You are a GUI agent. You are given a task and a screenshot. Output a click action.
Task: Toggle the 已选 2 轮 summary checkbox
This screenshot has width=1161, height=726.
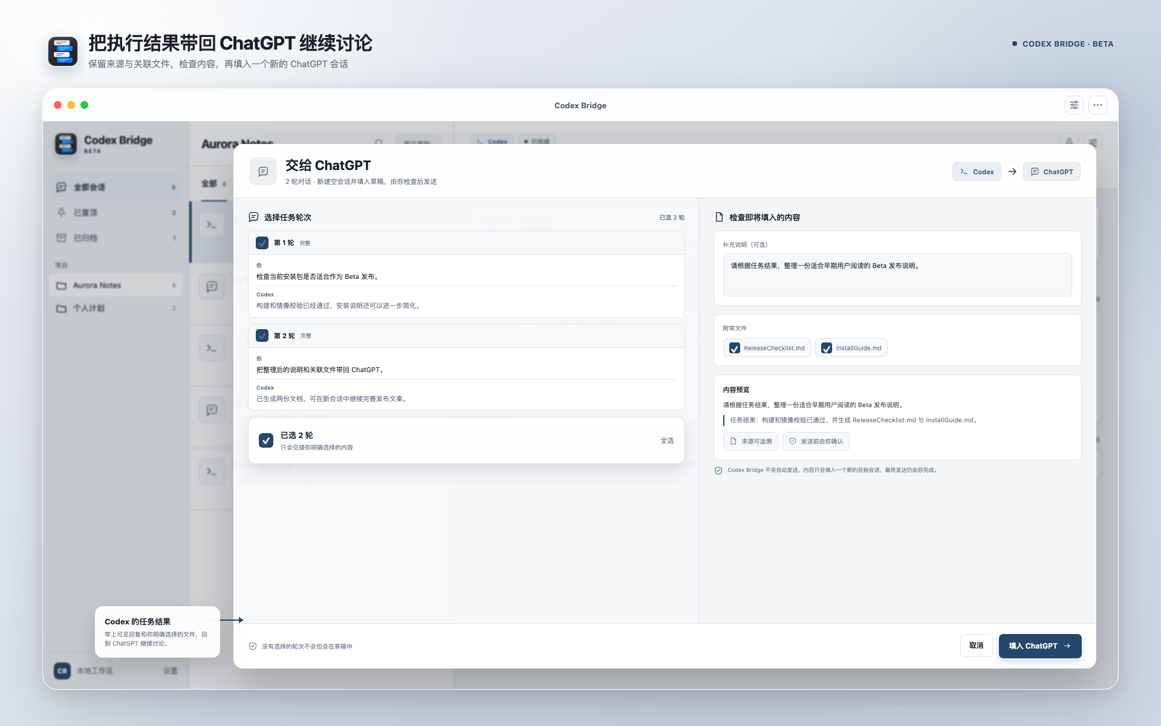266,440
